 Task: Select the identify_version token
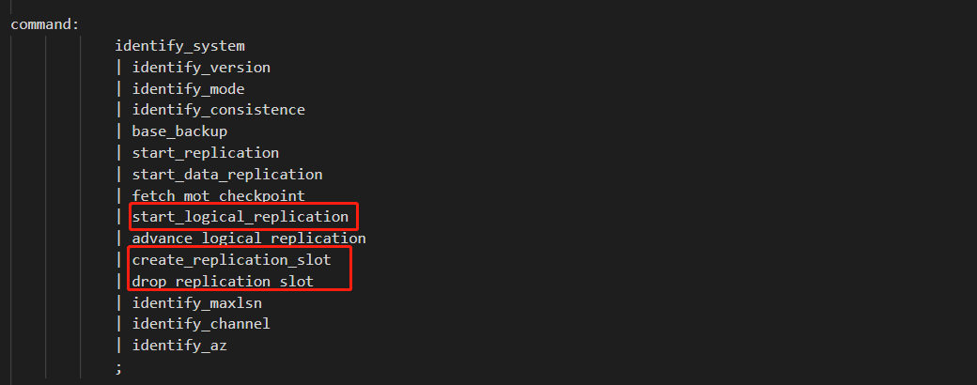201,67
